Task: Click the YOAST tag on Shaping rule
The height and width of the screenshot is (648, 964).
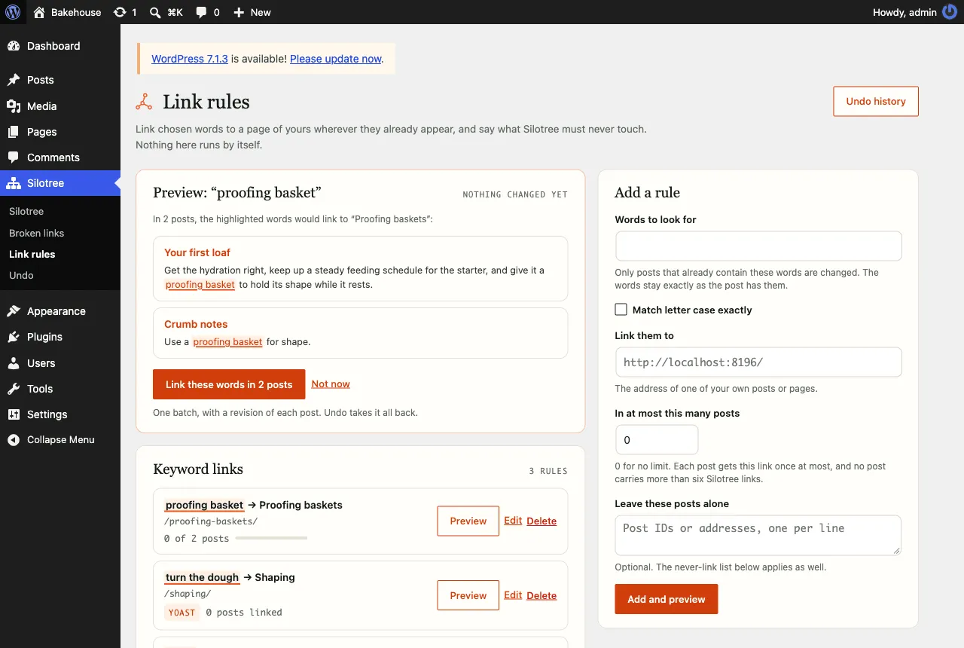Action: [x=182, y=613]
